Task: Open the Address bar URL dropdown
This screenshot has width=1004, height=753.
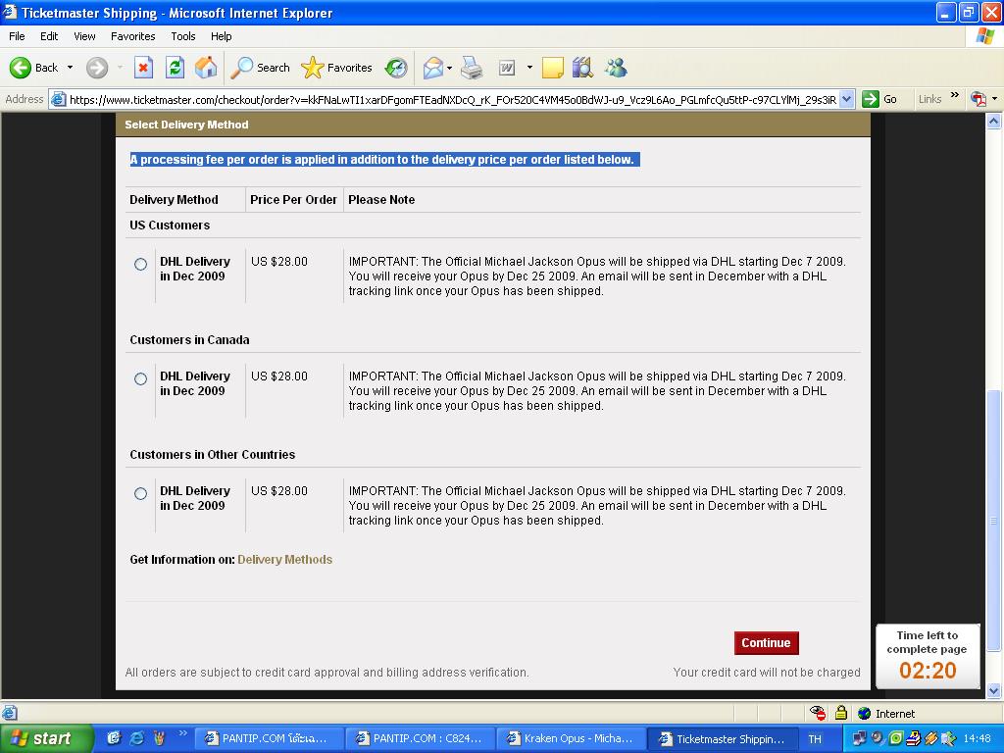Action: [x=846, y=99]
